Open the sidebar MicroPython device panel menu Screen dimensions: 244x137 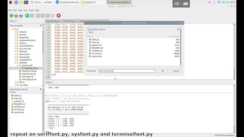pos(41,89)
